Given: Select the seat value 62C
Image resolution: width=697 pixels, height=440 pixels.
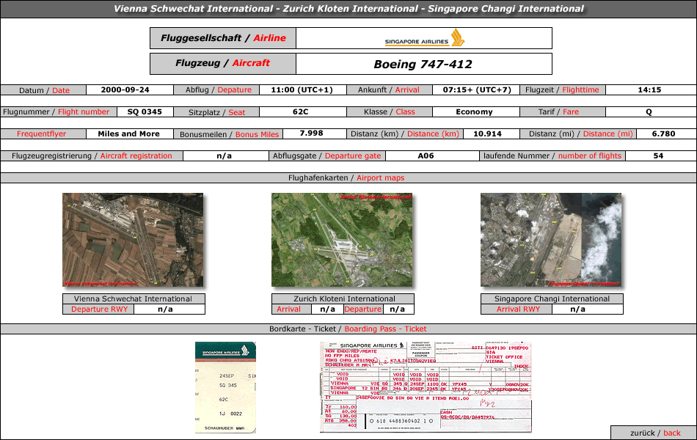Looking at the screenshot, I should pyautogui.click(x=301, y=112).
